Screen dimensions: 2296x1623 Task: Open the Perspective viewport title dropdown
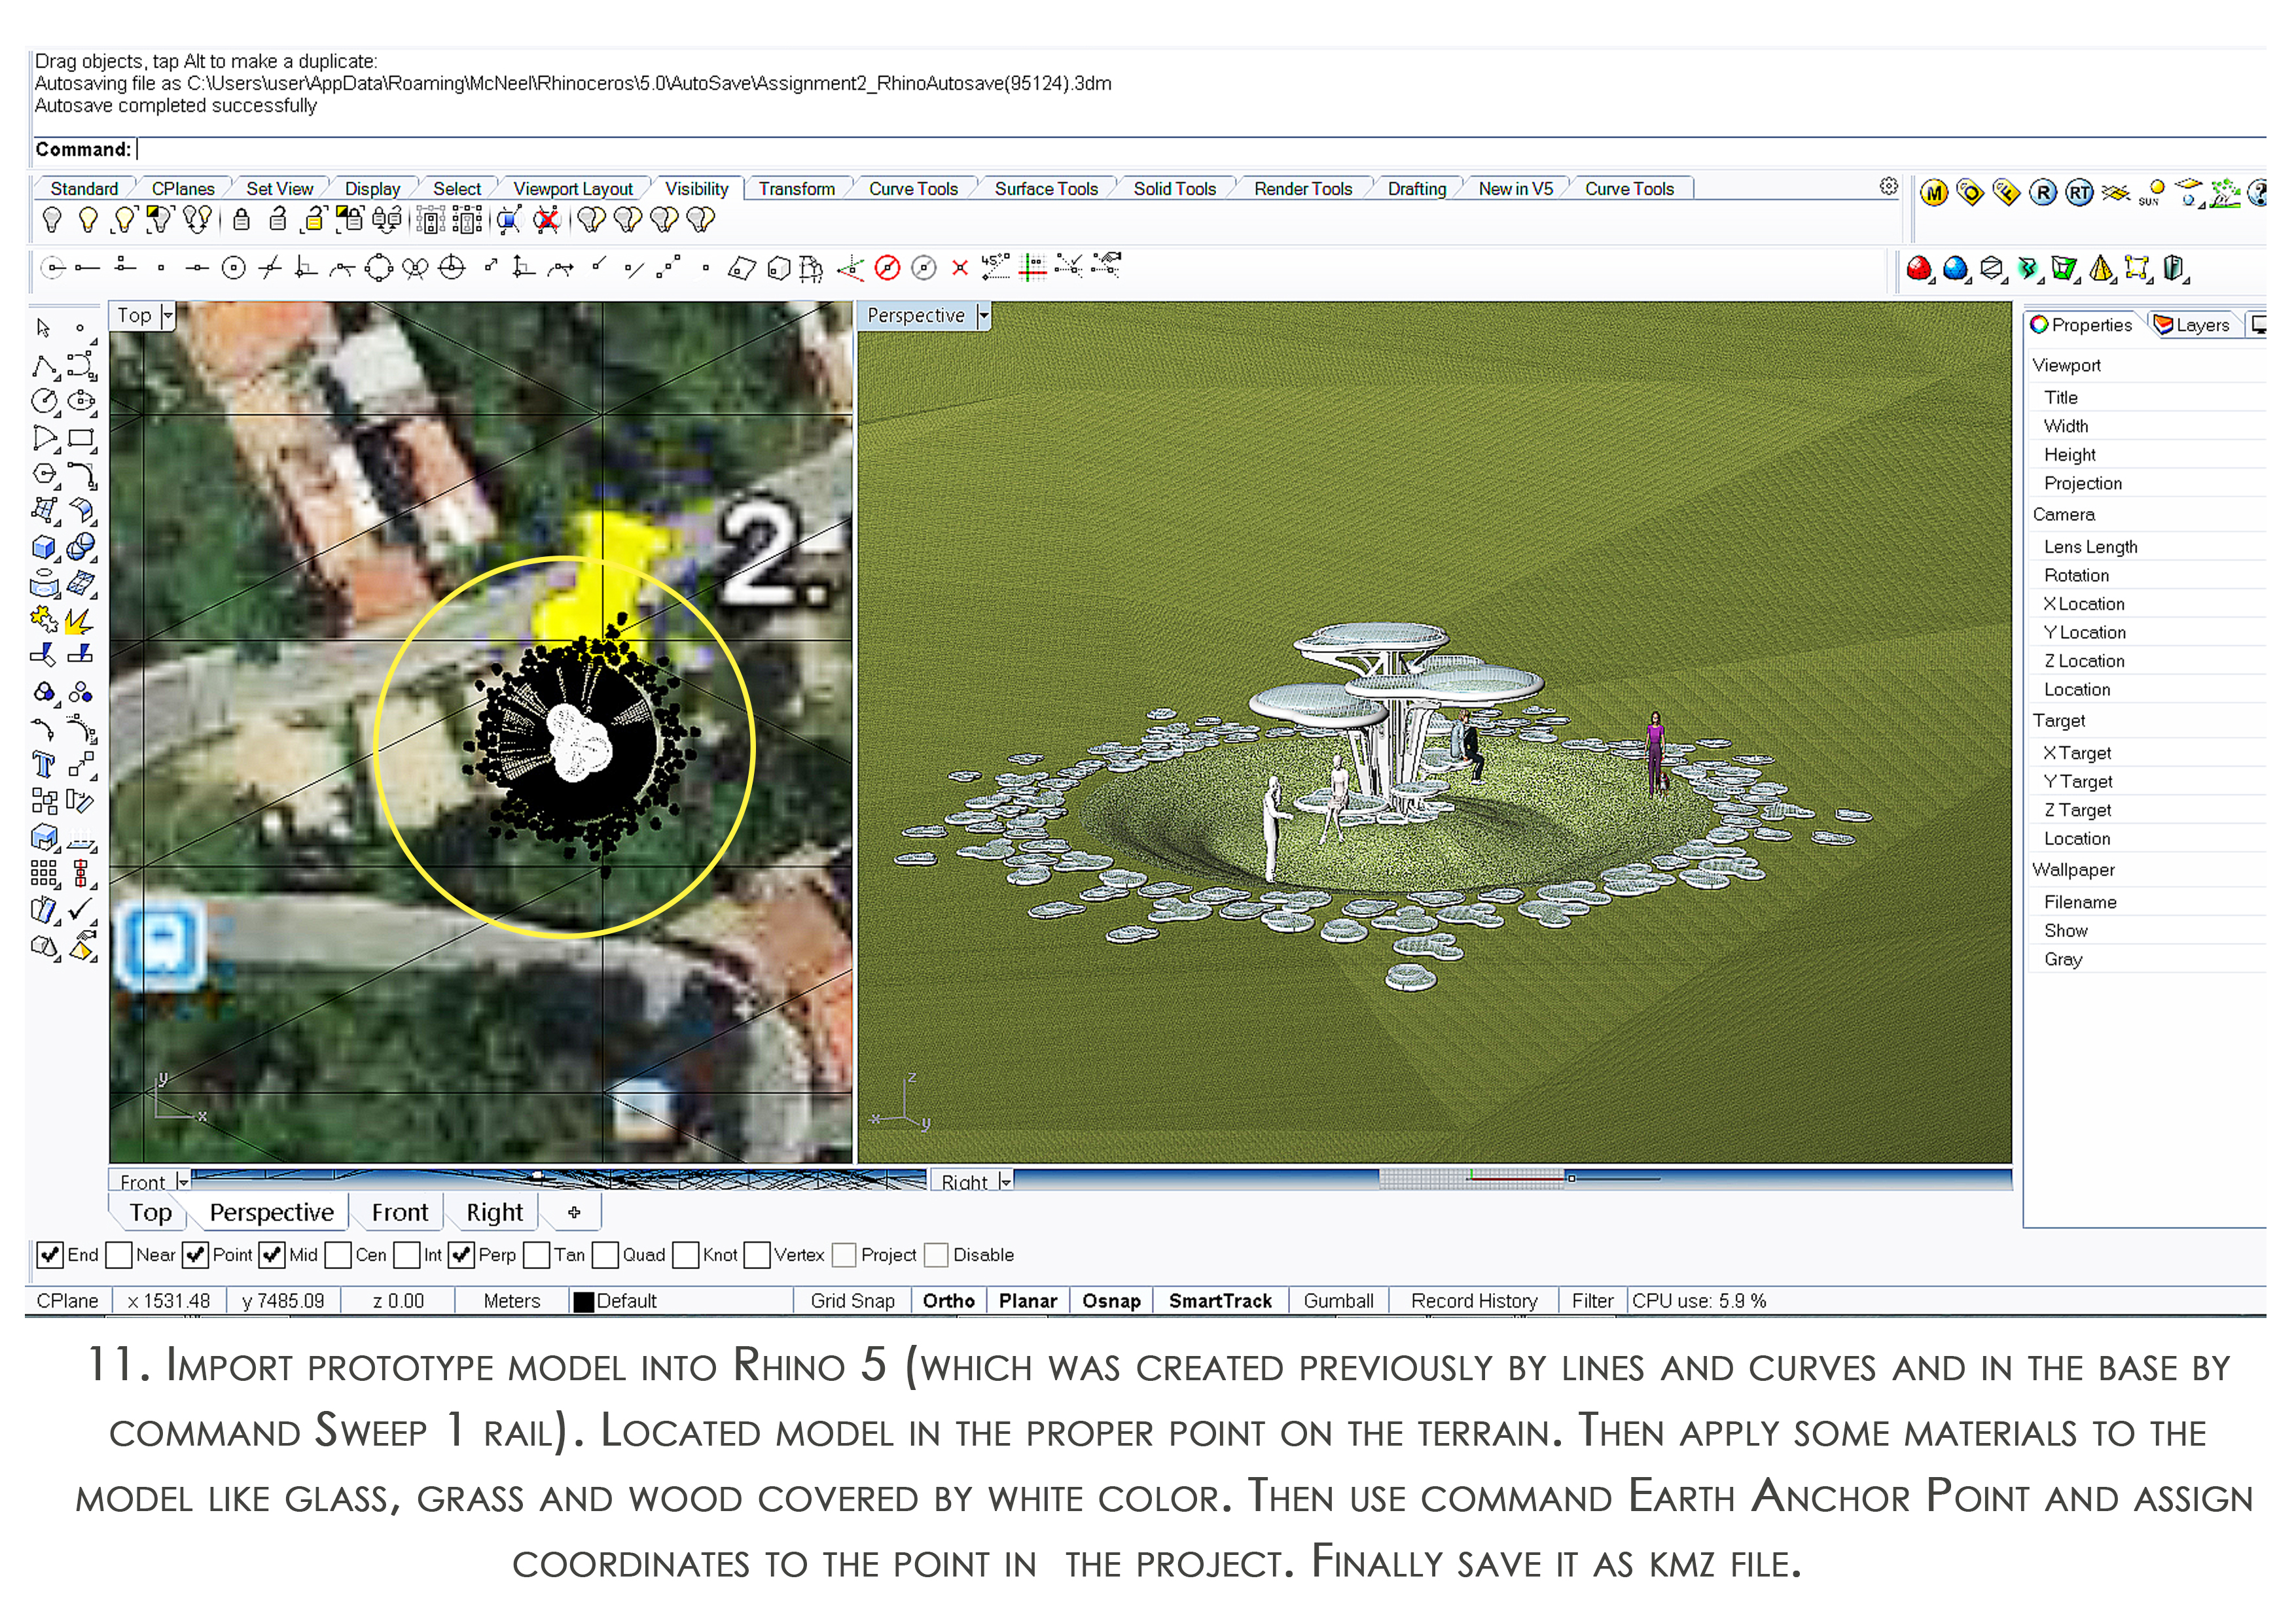(984, 316)
